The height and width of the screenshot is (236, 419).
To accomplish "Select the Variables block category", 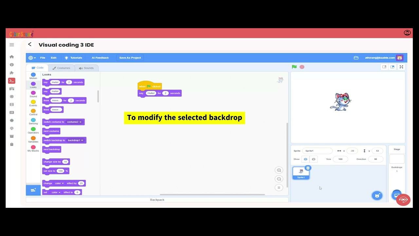I will (x=33, y=140).
